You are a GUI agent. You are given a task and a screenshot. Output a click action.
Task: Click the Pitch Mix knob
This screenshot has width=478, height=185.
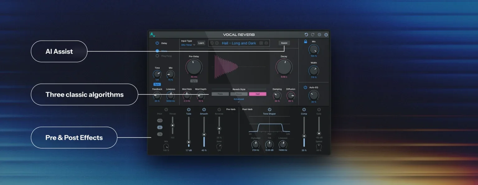[166, 146]
